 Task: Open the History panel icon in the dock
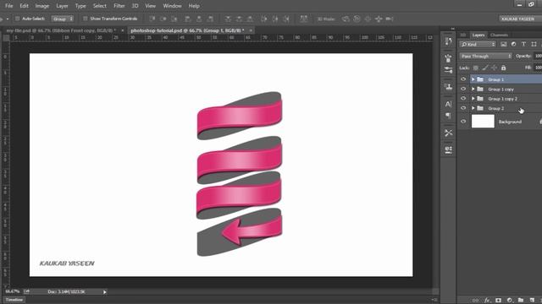click(x=448, y=41)
